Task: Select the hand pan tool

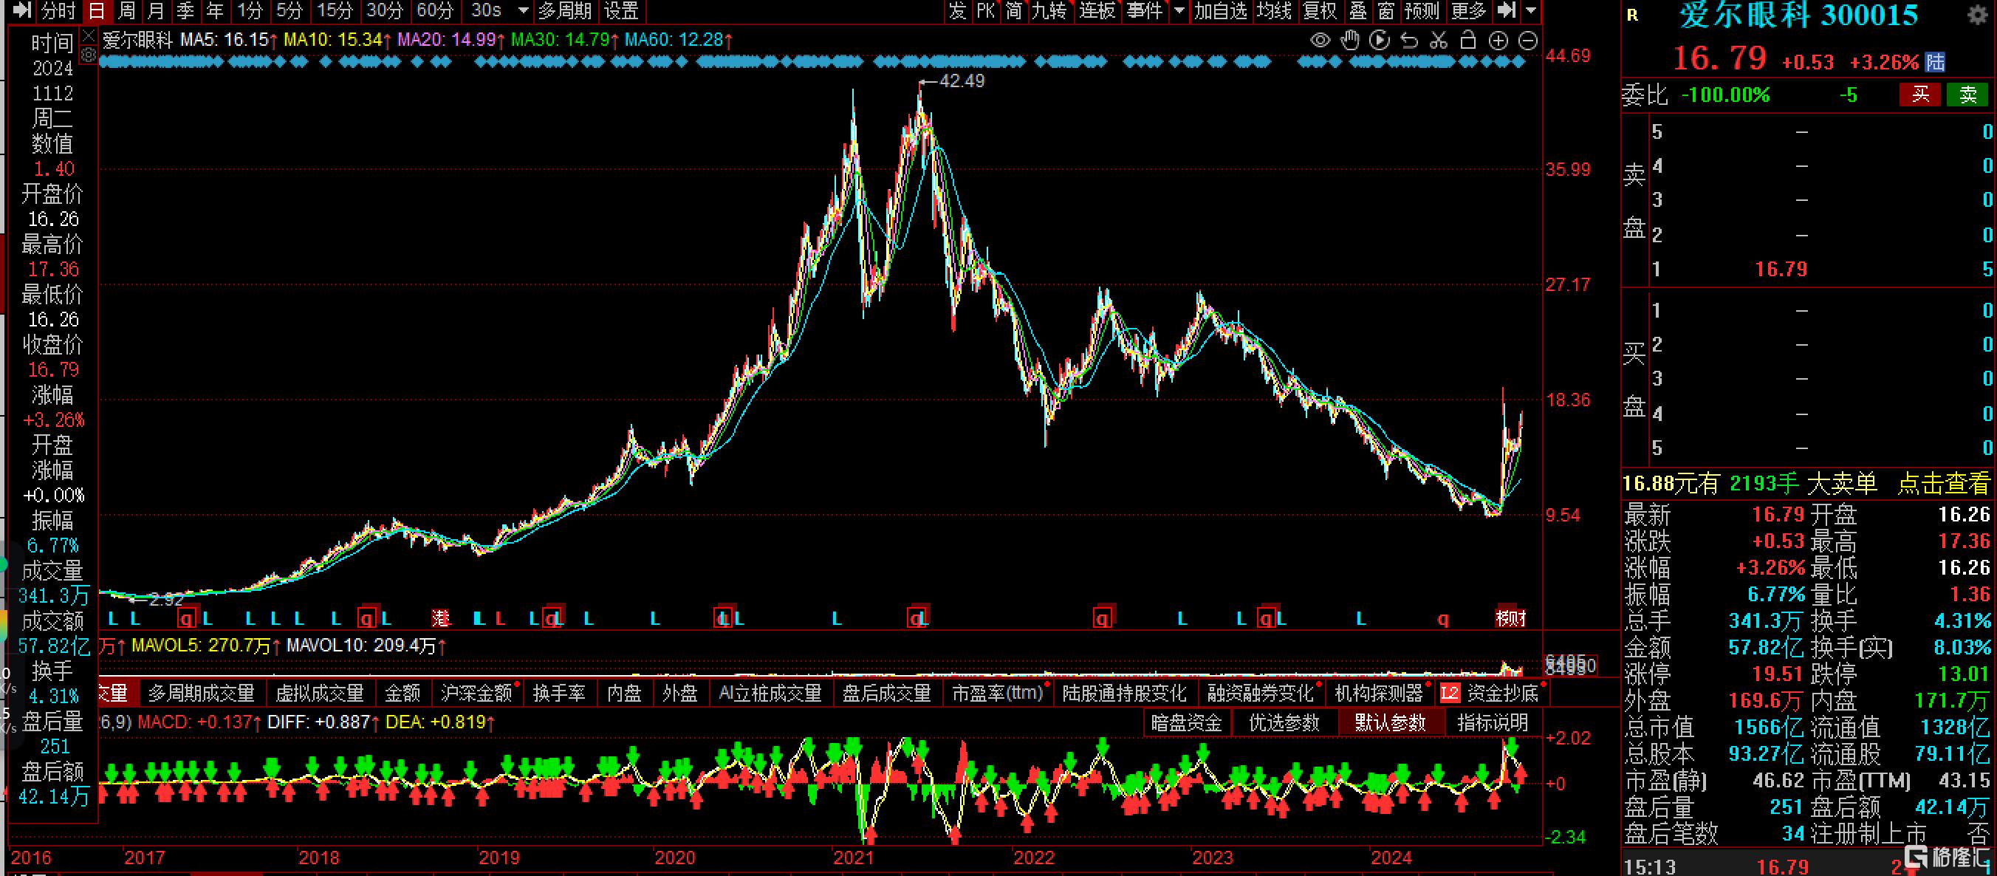Action: (x=1351, y=41)
